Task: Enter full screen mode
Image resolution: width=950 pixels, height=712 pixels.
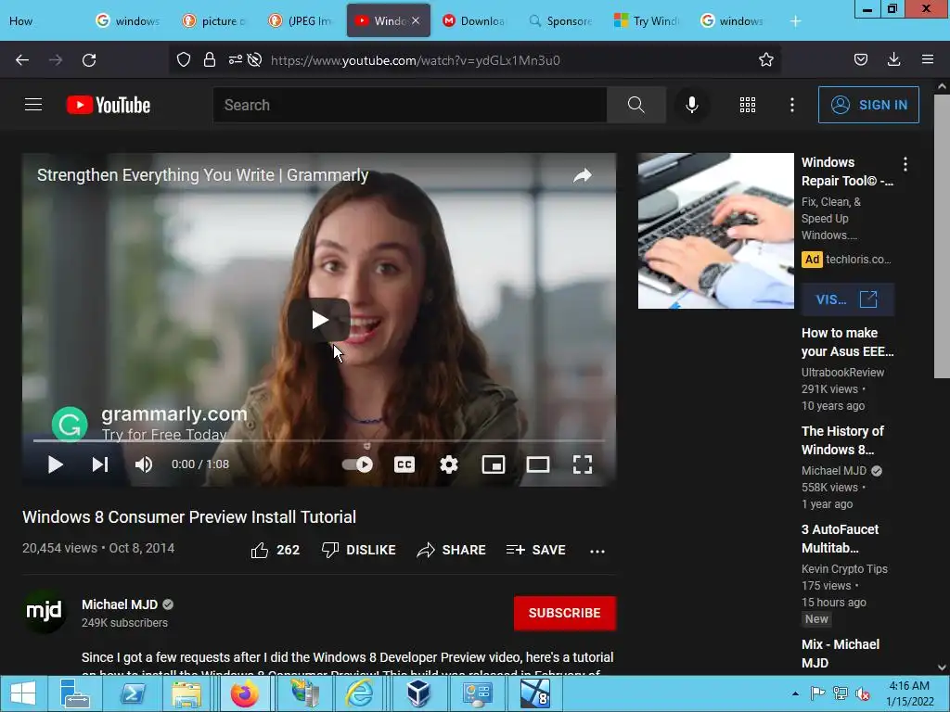Action: [583, 464]
